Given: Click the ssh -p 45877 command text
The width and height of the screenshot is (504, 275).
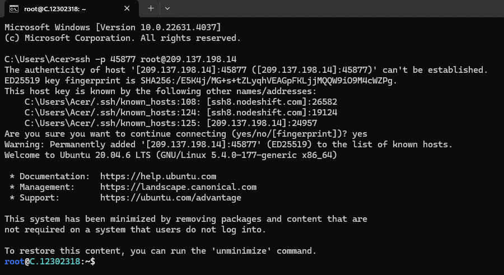Looking at the screenshot, I should [156, 59].
